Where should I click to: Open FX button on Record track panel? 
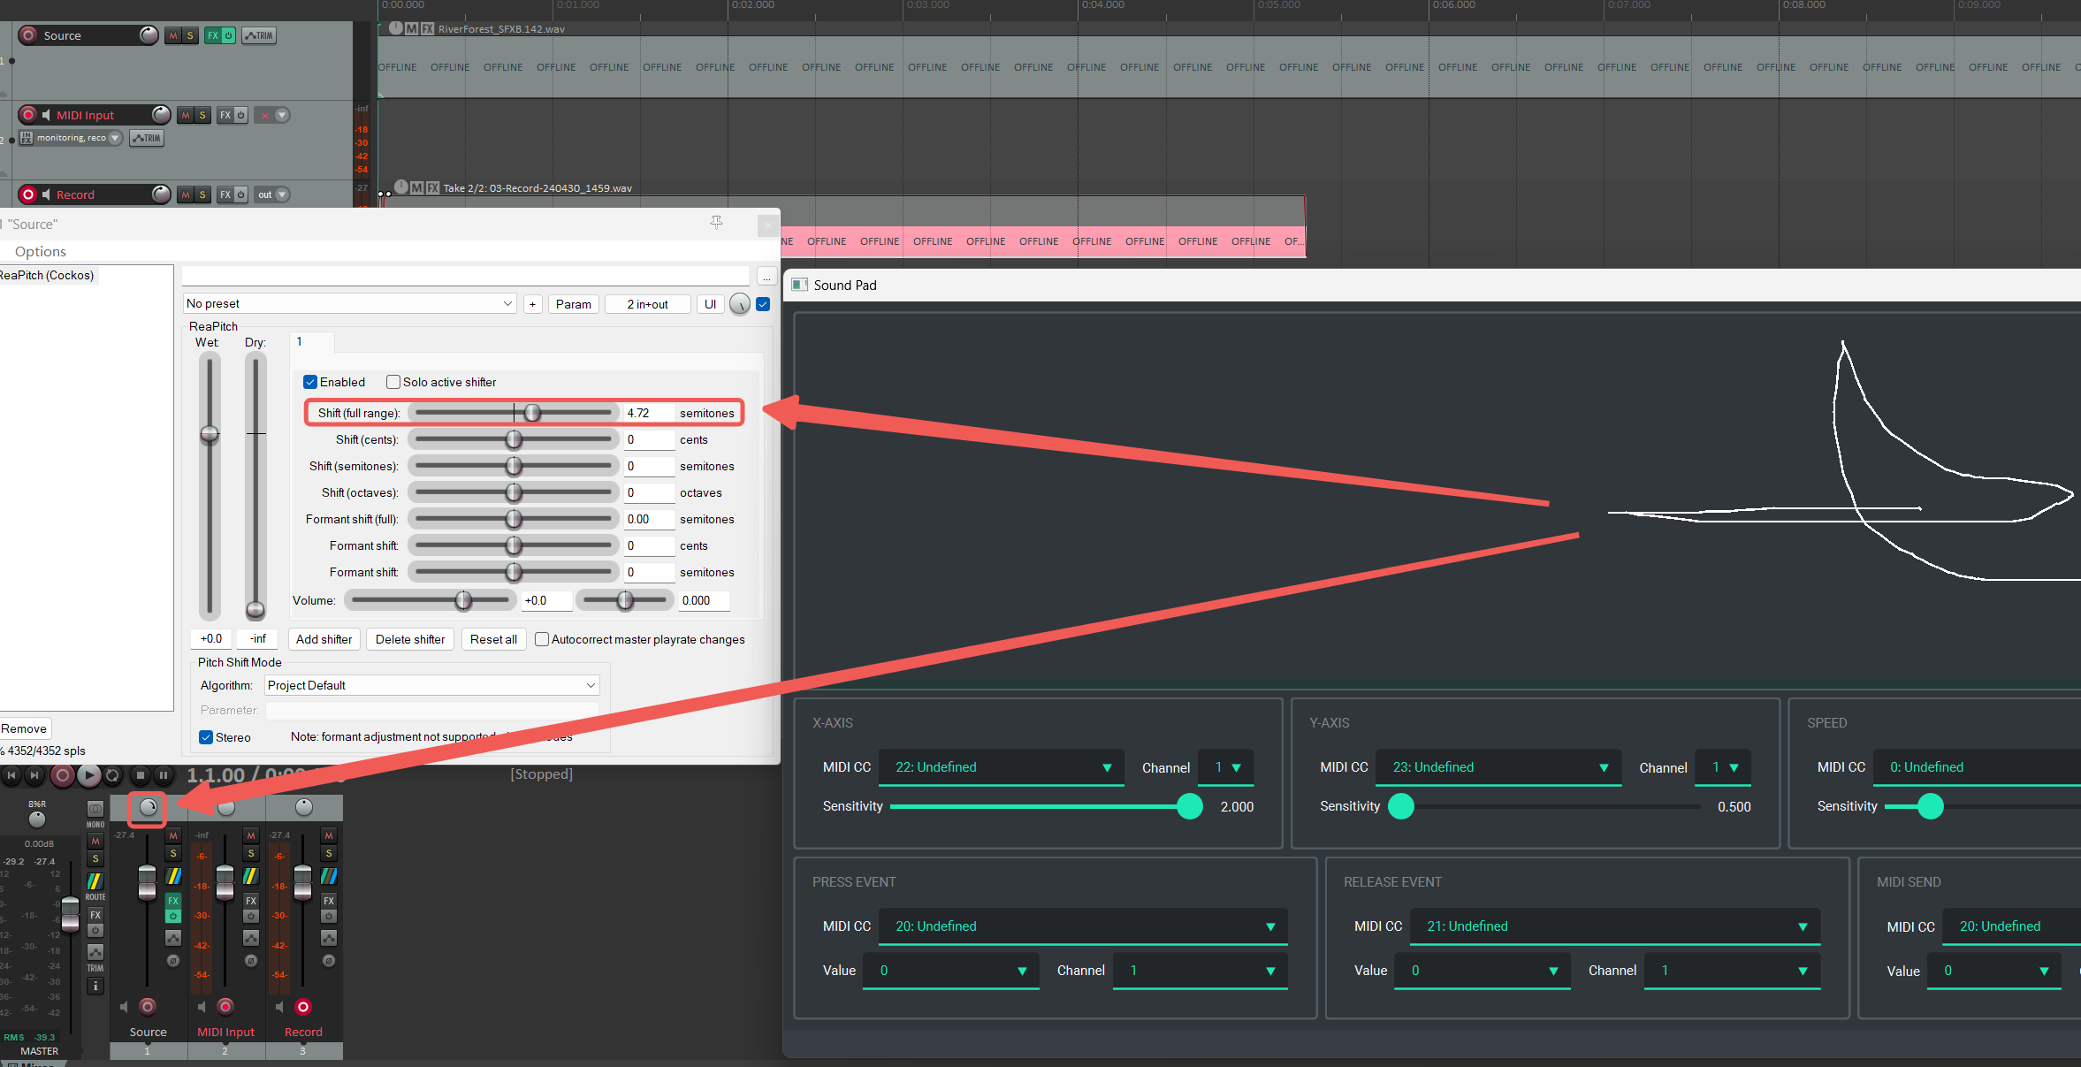(225, 194)
